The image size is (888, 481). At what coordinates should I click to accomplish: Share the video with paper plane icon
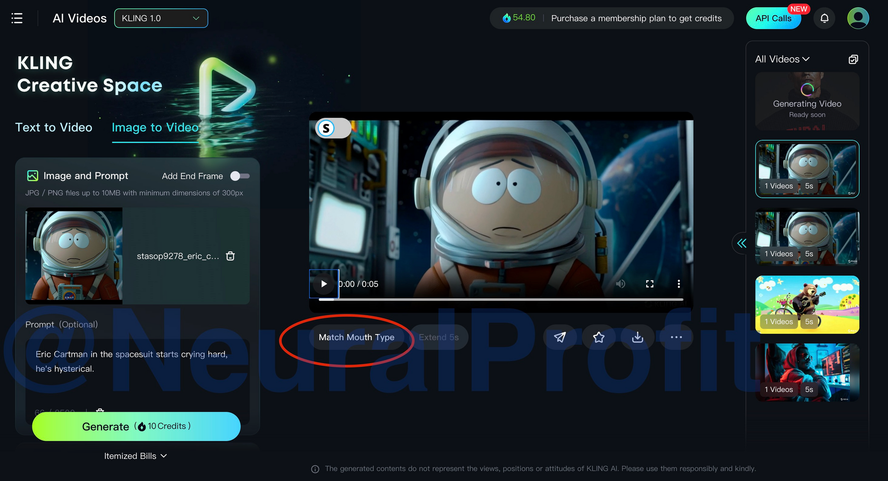coord(560,337)
